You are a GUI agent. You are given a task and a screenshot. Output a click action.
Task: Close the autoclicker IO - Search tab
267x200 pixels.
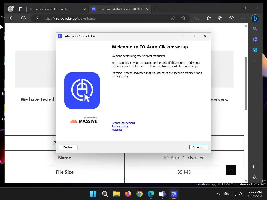[x=85, y=9]
